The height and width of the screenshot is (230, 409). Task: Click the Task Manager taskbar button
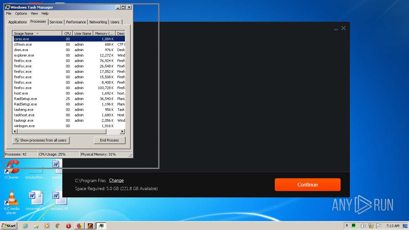[101, 226]
